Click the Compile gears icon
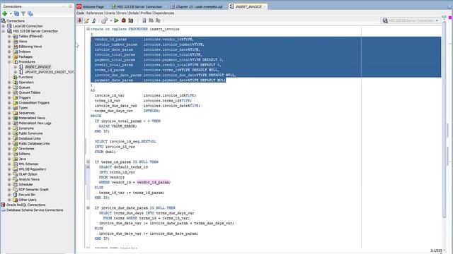The height and width of the screenshot is (254, 453). coord(104,20)
